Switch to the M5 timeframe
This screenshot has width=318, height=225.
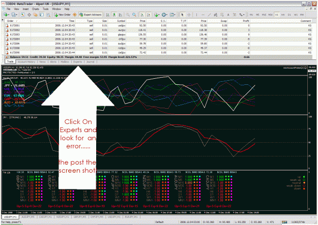click(x=257, y=15)
